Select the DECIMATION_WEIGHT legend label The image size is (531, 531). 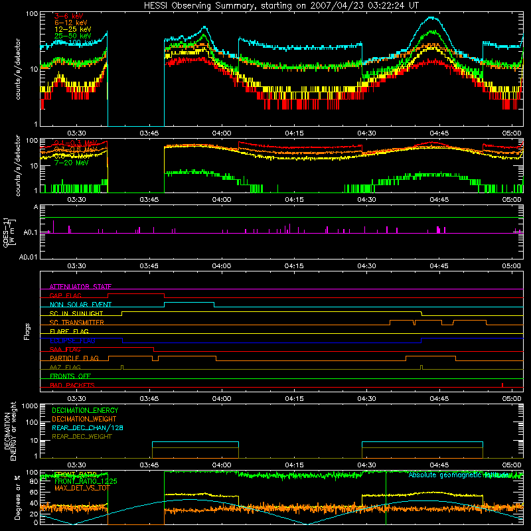click(84, 419)
